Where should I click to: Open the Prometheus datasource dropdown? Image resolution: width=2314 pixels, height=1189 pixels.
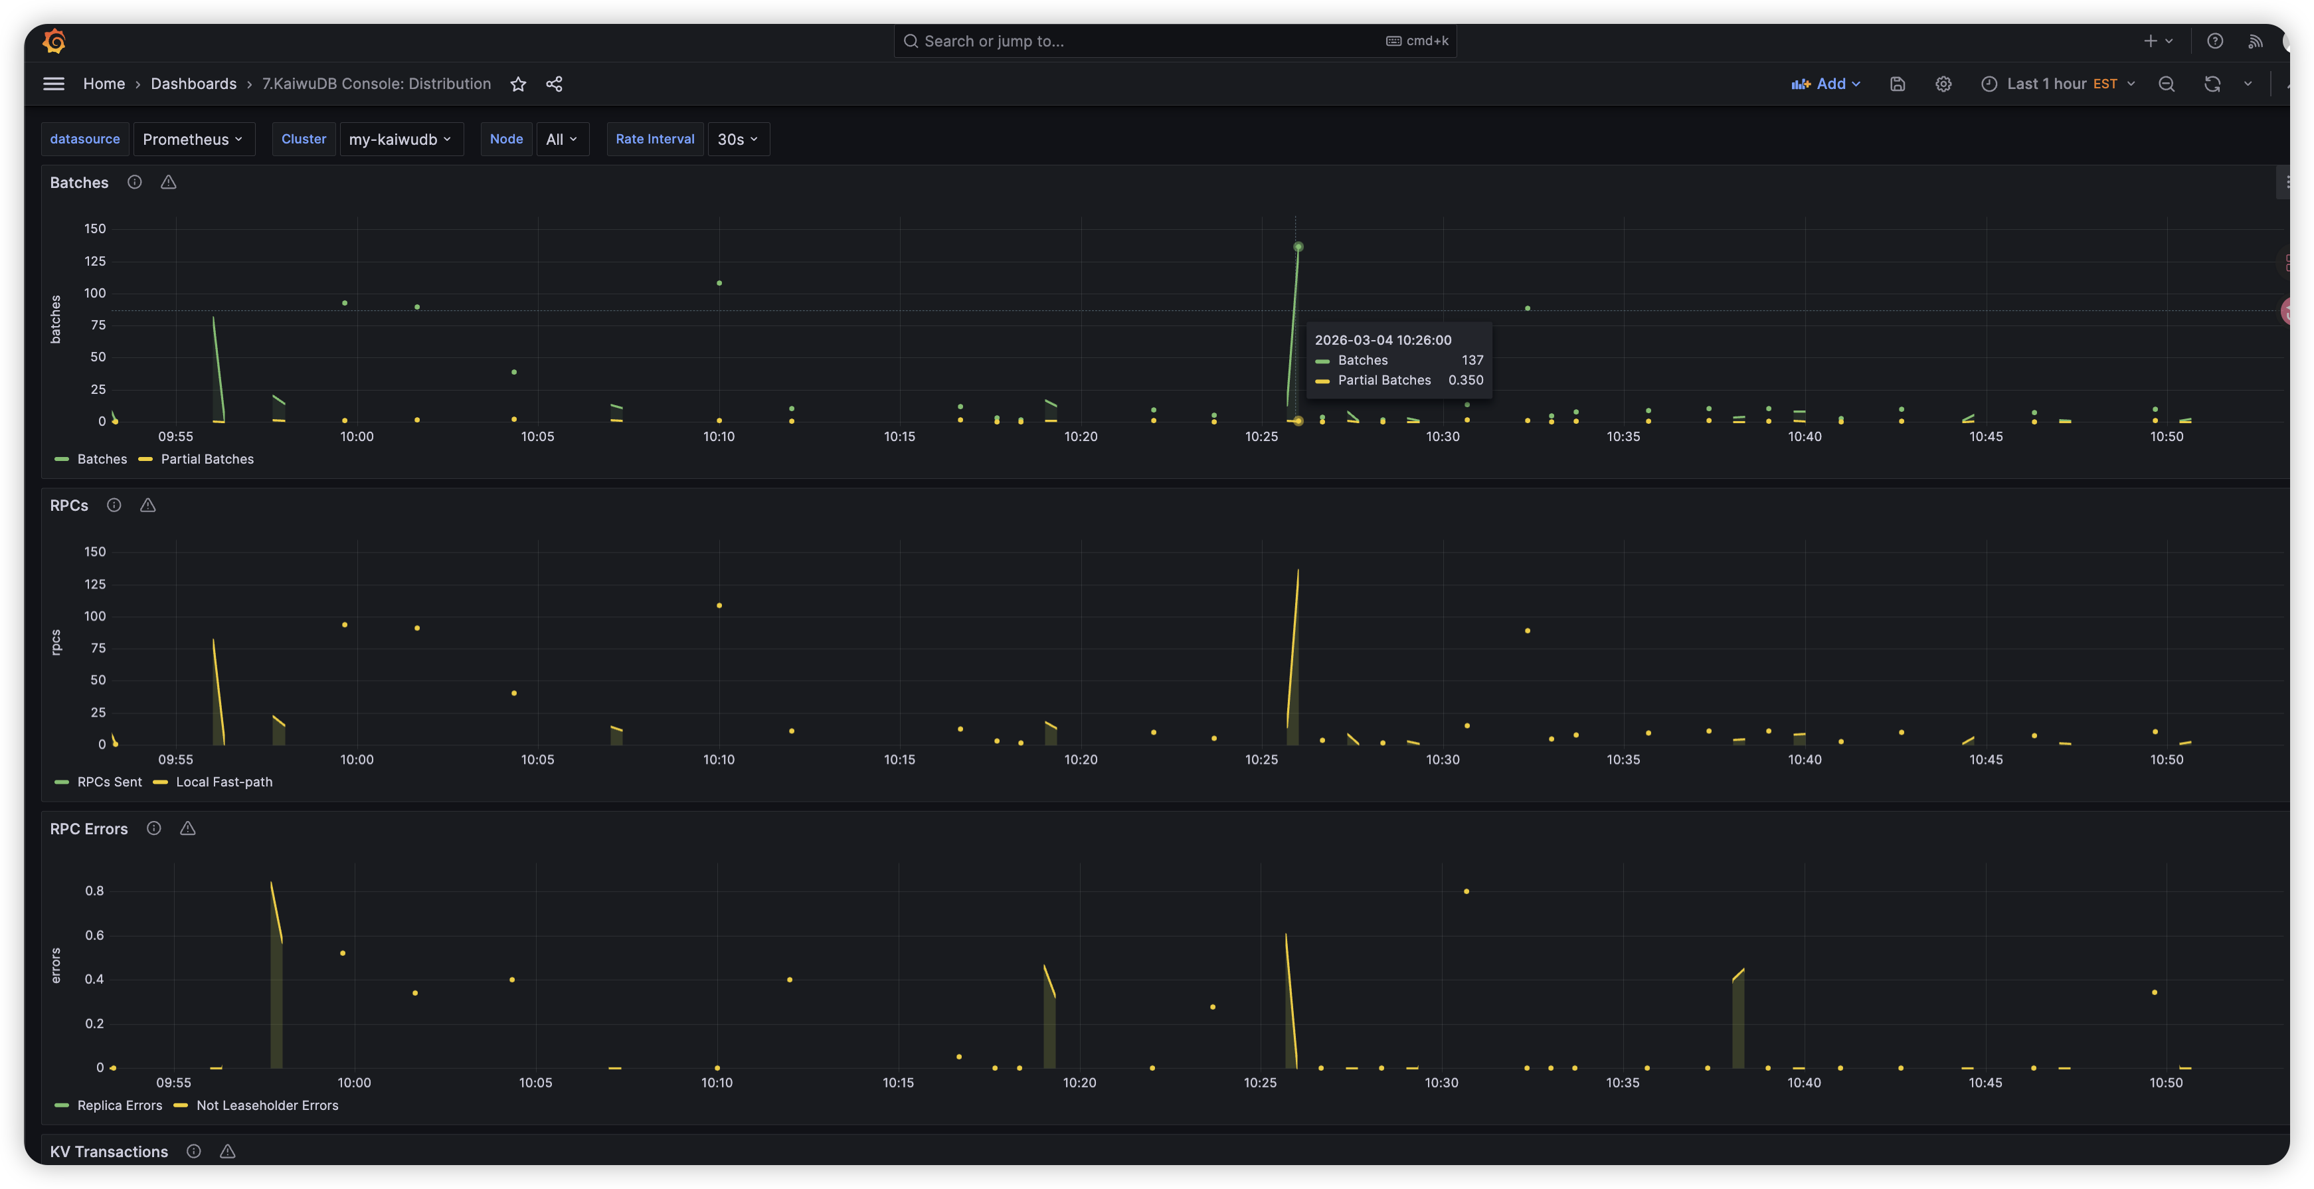click(x=193, y=139)
